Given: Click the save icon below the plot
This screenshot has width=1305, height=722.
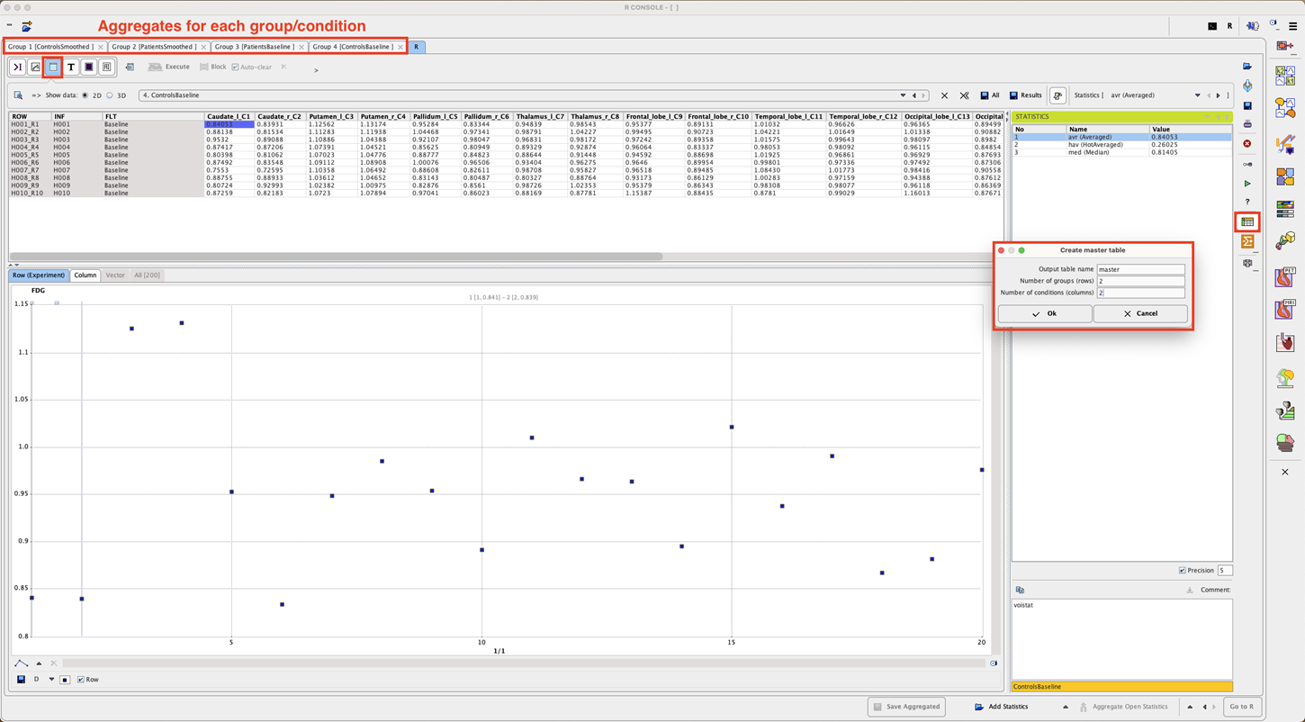Looking at the screenshot, I should click(x=21, y=680).
